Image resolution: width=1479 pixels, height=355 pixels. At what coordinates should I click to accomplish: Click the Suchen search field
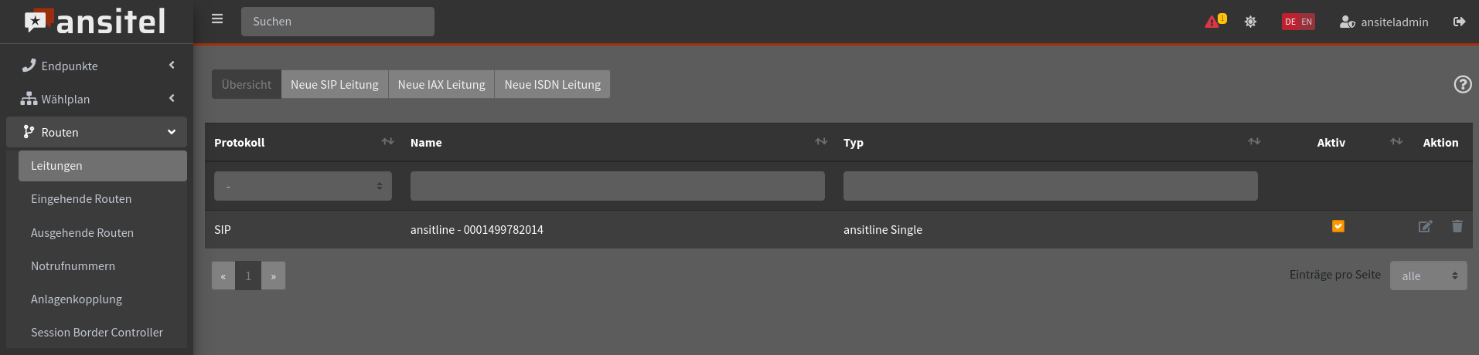pos(338,22)
